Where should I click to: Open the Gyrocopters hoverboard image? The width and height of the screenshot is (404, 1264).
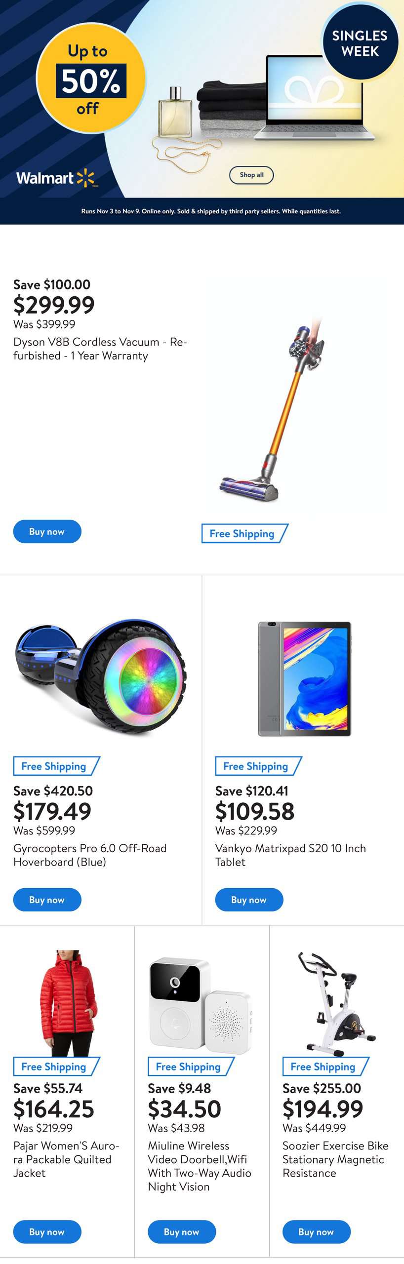click(x=101, y=674)
